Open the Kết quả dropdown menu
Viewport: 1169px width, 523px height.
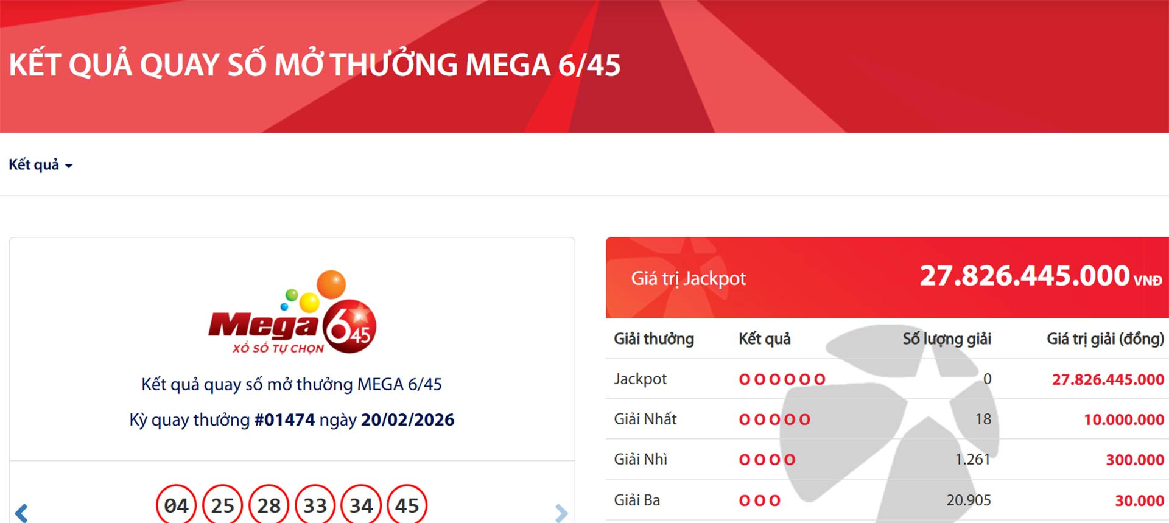pos(40,165)
